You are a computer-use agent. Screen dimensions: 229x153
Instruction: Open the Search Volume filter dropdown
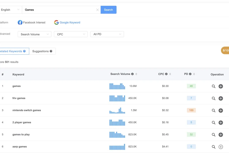34,34
